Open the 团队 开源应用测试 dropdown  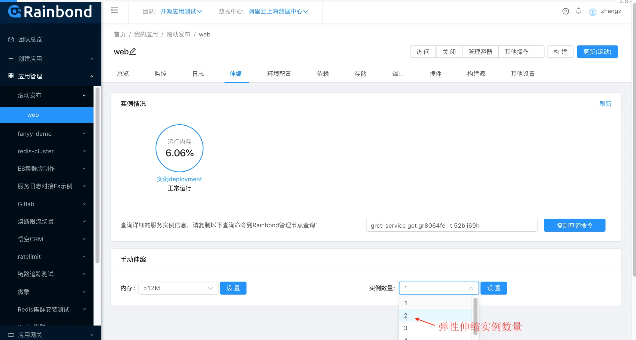(181, 11)
